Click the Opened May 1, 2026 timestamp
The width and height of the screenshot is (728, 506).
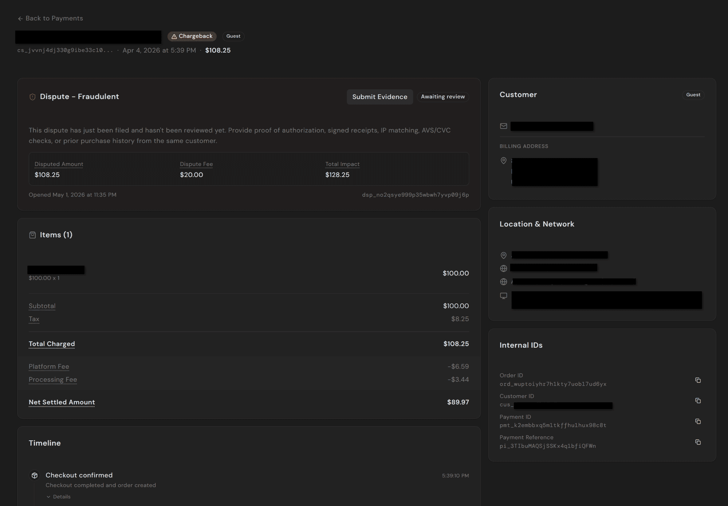[x=72, y=195]
